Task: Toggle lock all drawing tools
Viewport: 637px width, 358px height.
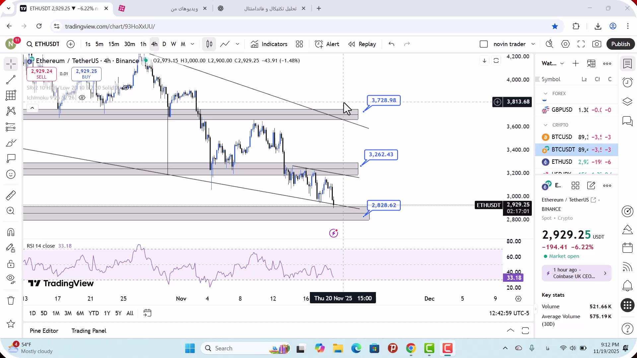Action: coord(11,264)
